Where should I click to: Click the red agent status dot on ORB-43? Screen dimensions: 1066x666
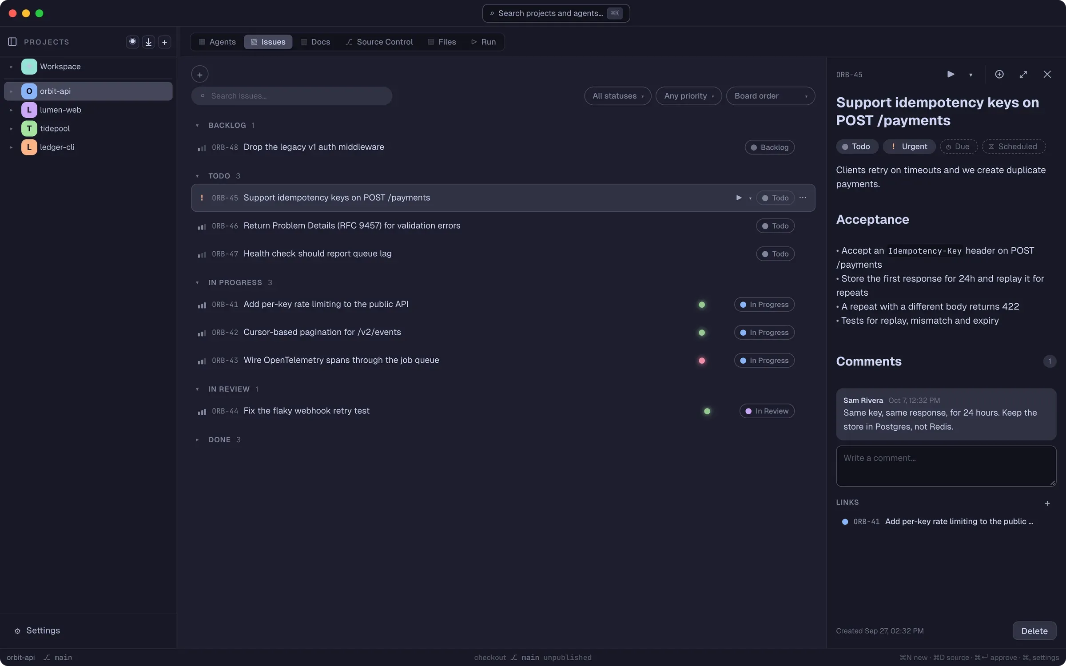click(x=702, y=361)
